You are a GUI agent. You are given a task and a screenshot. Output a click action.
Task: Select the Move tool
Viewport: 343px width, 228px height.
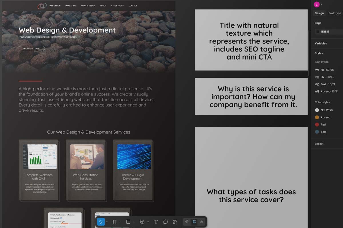click(x=101, y=222)
